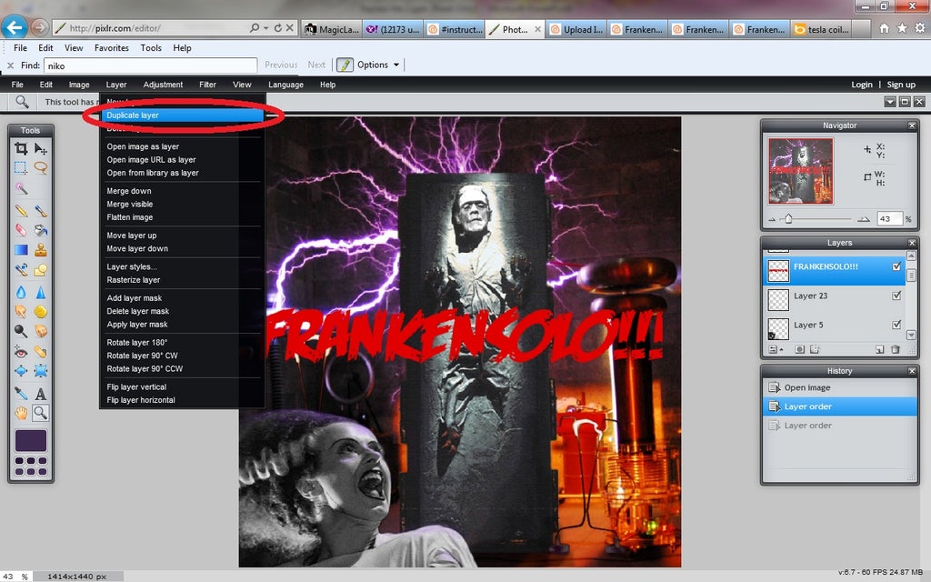Select the Lasso tool
The image size is (931, 582).
click(x=40, y=168)
